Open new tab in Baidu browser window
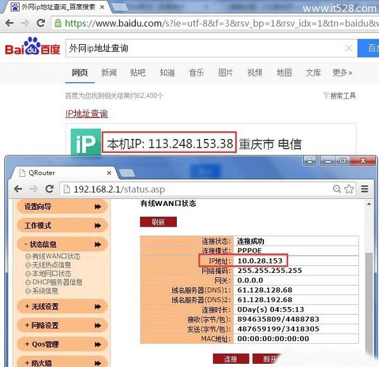 tap(121, 7)
